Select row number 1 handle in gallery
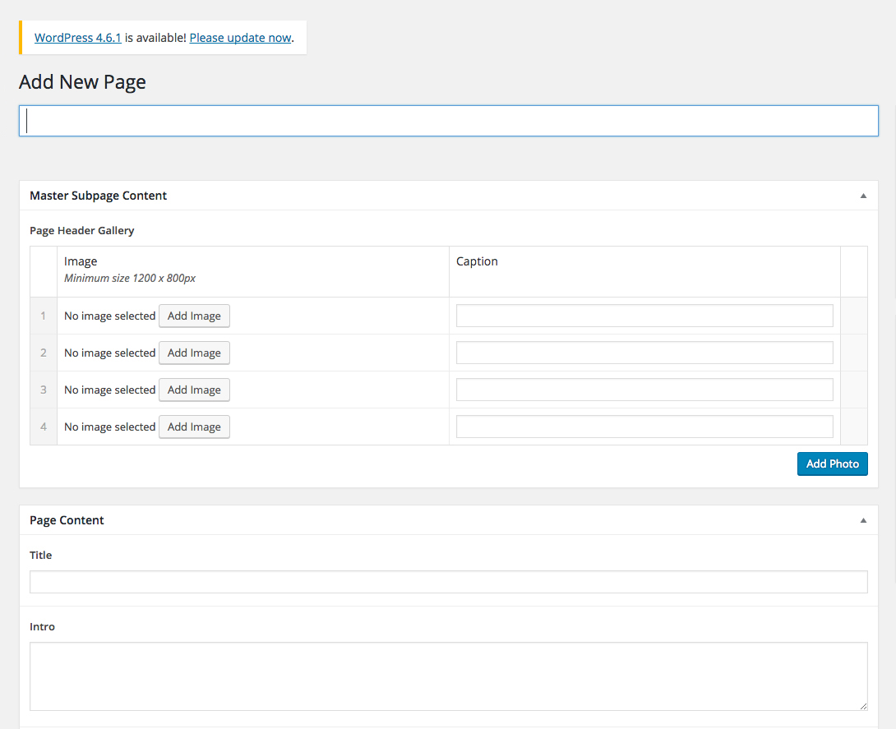896x729 pixels. (44, 316)
